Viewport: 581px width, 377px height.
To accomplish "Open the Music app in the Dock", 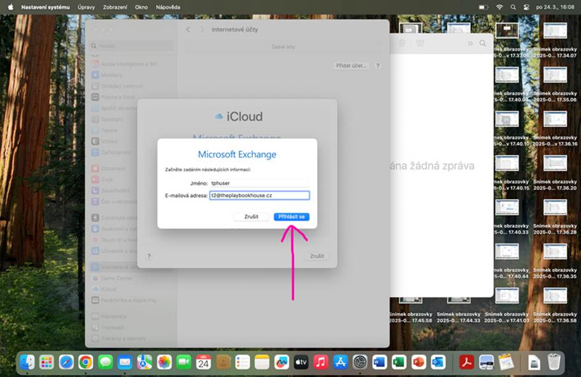I will tap(320, 362).
